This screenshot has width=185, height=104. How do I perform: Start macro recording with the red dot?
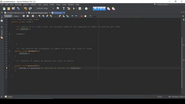(x=82, y=16)
